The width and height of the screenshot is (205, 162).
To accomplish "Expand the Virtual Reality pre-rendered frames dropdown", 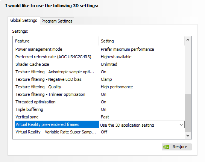I will coord(181,125).
